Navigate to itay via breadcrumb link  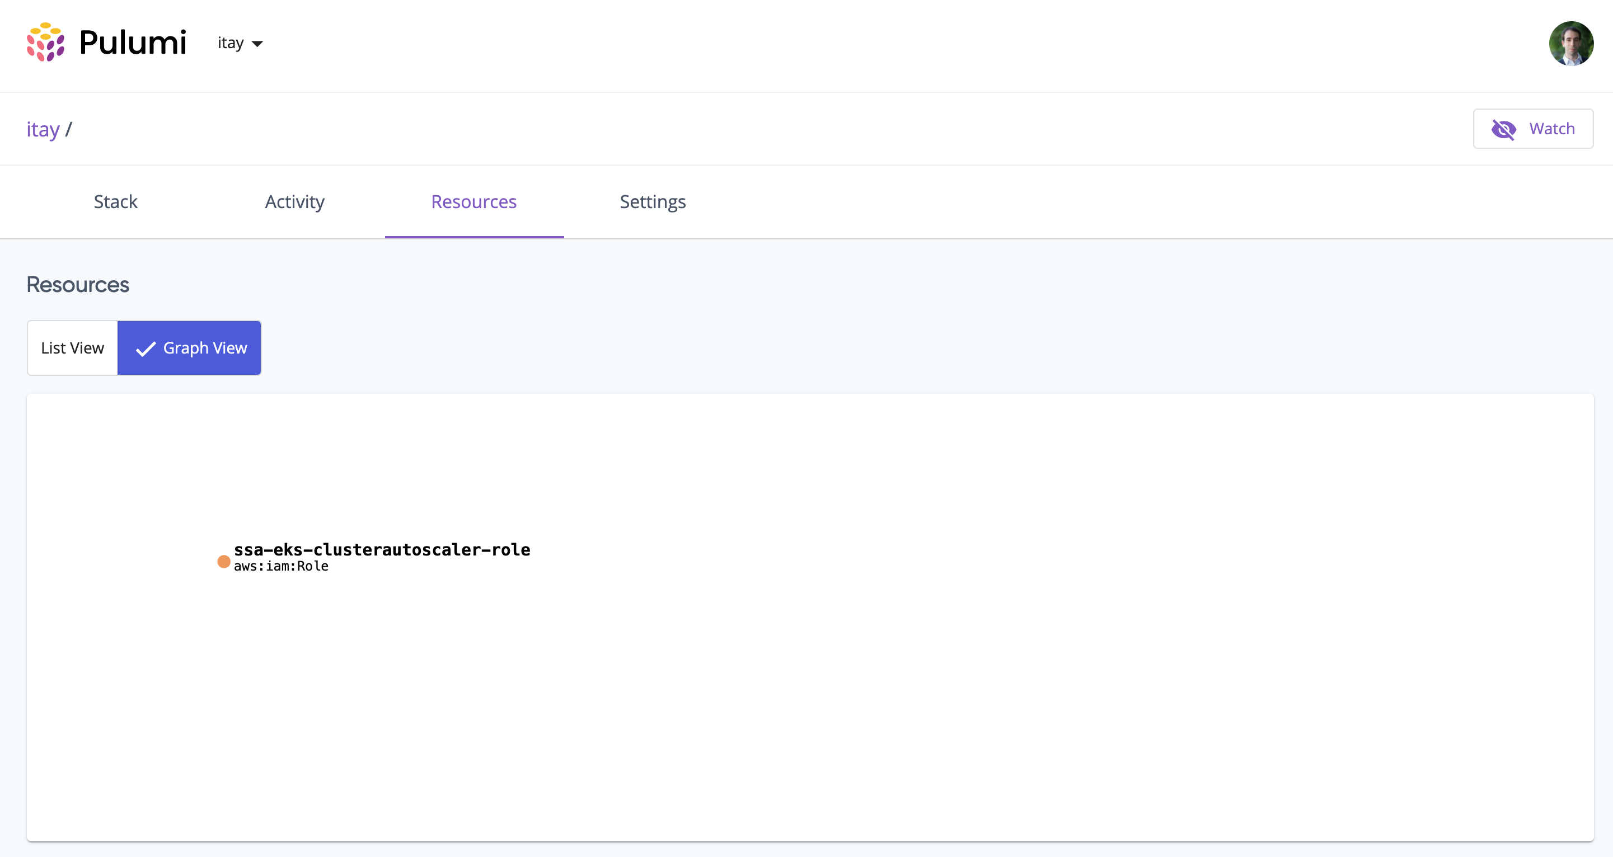coord(43,129)
